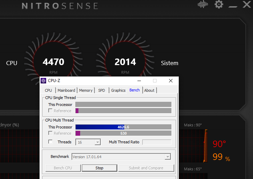The width and height of the screenshot is (253, 179).
Task: Click Multi Thread Reference bar showing 530
Action: point(124,133)
